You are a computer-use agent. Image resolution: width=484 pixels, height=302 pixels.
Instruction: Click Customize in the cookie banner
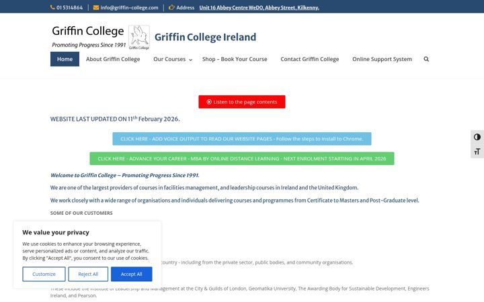point(44,274)
